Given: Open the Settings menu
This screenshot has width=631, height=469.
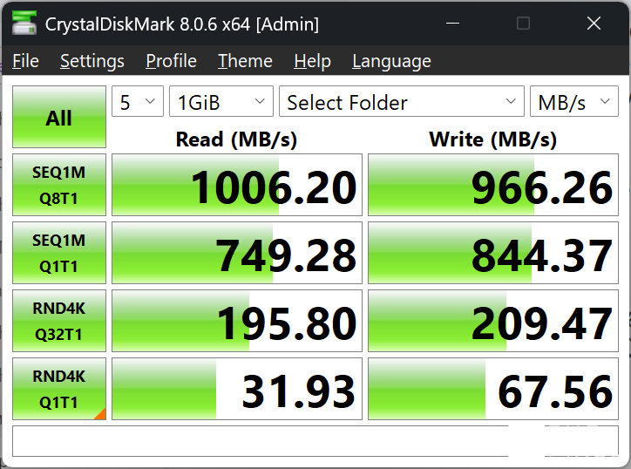Looking at the screenshot, I should (92, 61).
